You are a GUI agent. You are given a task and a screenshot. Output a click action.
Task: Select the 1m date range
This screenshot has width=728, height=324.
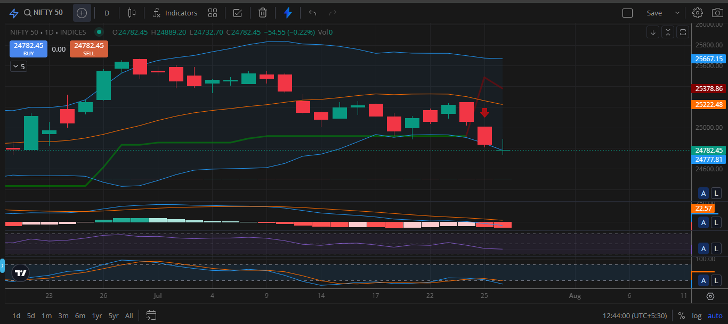pyautogui.click(x=46, y=315)
